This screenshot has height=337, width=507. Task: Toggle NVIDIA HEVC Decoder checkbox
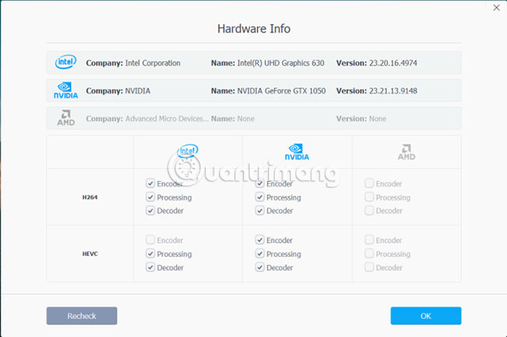pos(260,268)
